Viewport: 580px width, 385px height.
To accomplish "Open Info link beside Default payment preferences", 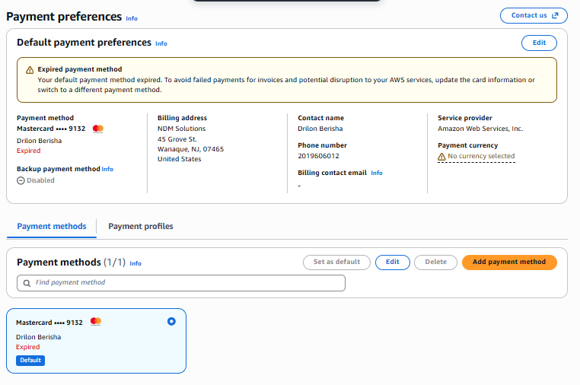I will 161,43.
